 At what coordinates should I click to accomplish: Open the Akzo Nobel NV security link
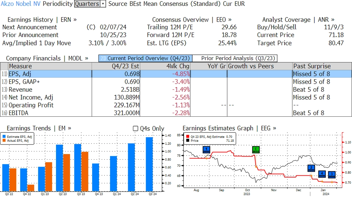pos(21,4)
